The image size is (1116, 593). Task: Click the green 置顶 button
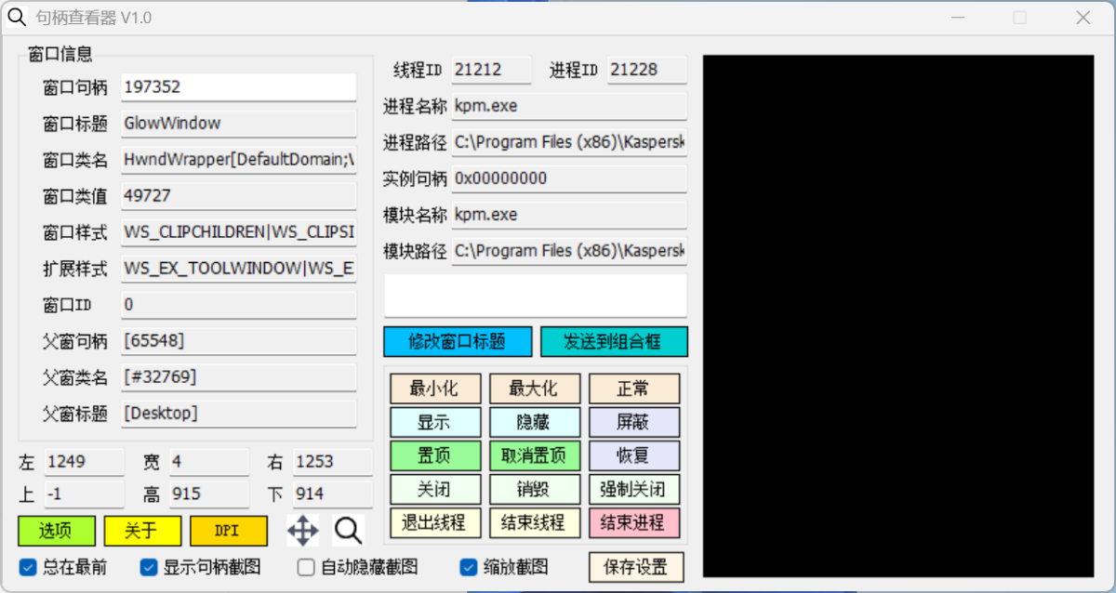click(434, 455)
